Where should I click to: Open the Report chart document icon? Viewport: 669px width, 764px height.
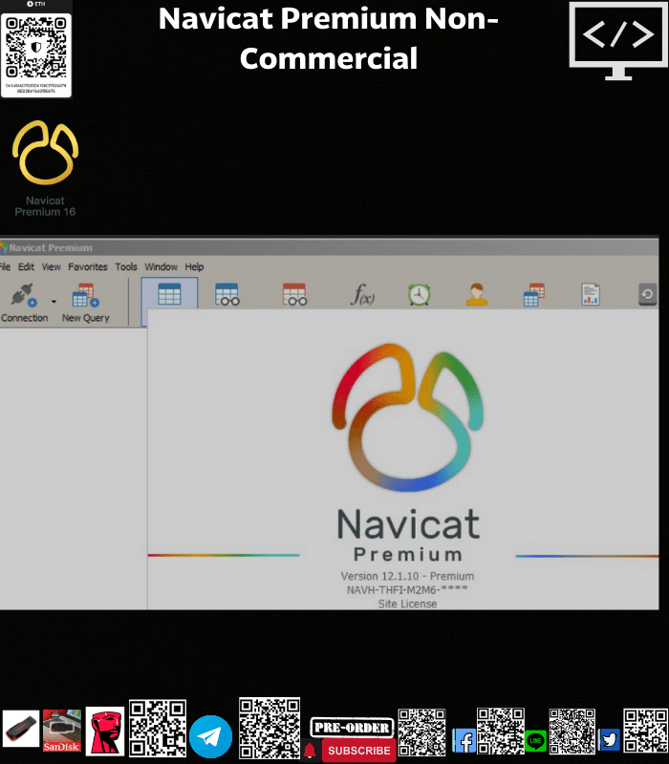591,295
